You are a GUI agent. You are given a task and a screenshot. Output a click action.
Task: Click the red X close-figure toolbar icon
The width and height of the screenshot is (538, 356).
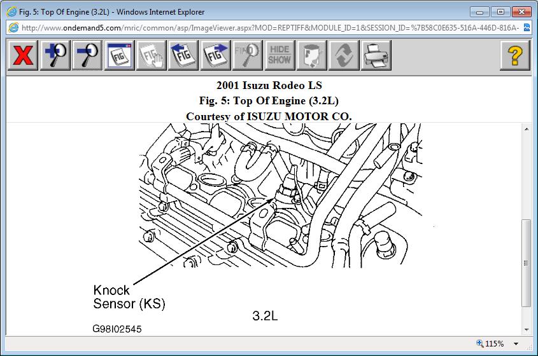coord(23,55)
